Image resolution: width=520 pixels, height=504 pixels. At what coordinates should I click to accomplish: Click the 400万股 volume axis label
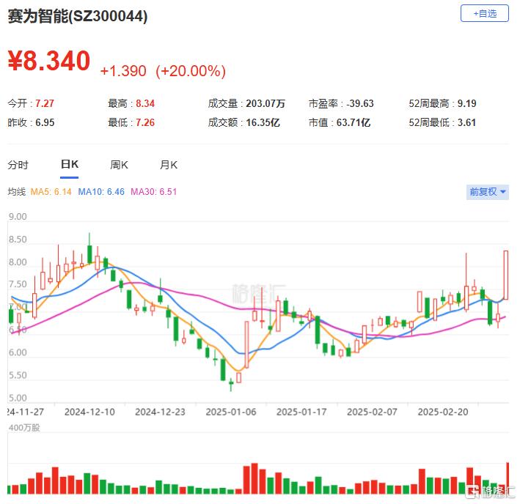tap(24, 428)
